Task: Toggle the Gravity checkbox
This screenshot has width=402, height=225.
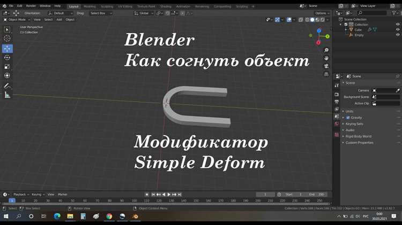Action: [348, 118]
